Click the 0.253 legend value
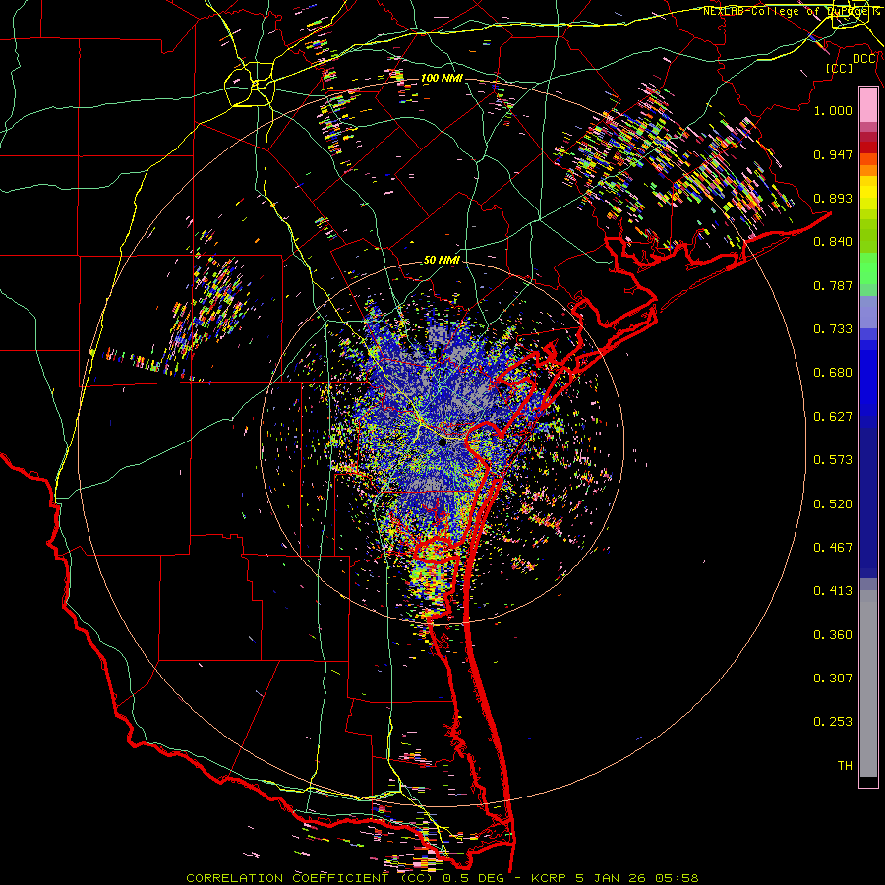 tap(833, 722)
